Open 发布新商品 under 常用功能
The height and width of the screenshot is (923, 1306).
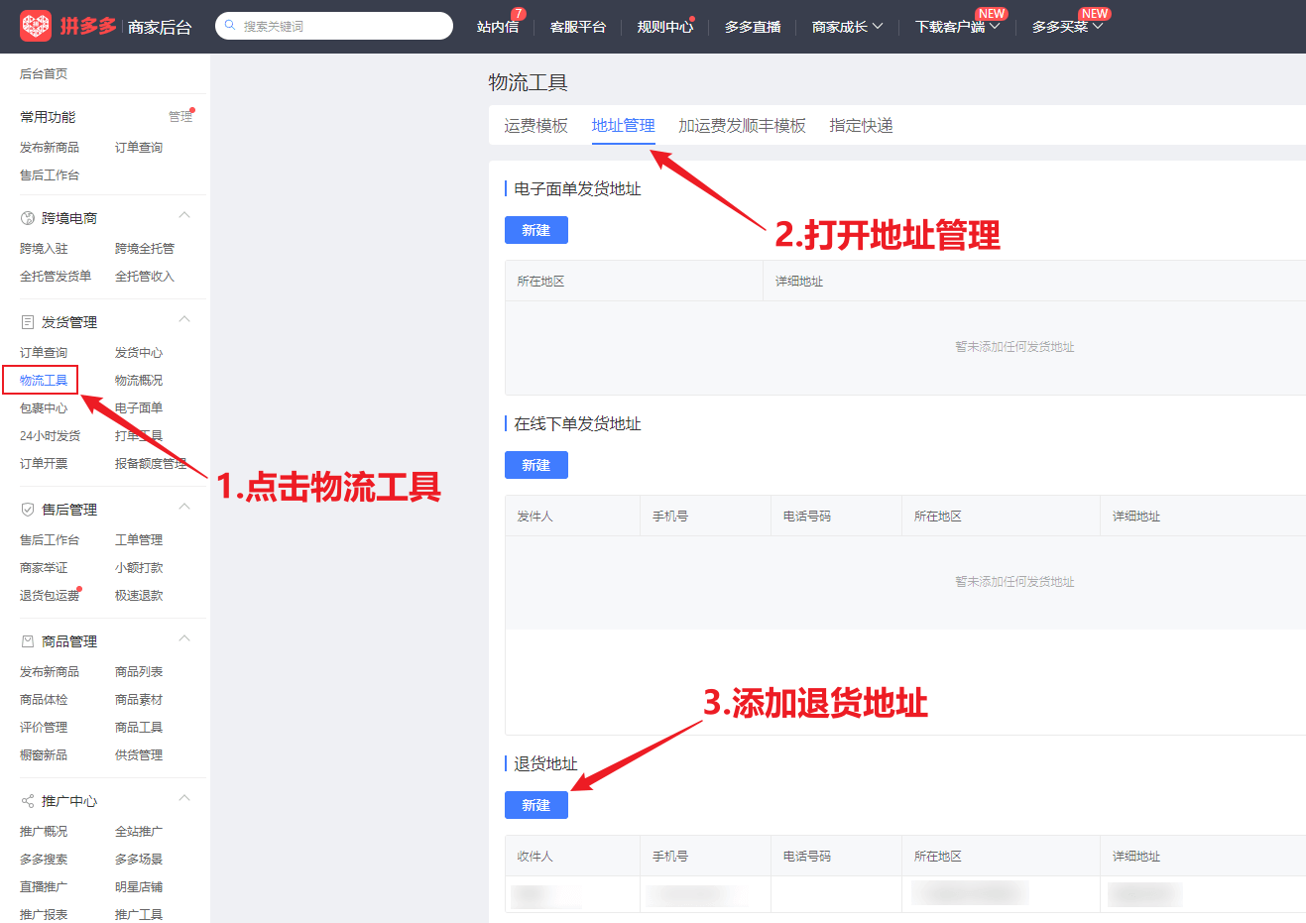[x=50, y=148]
